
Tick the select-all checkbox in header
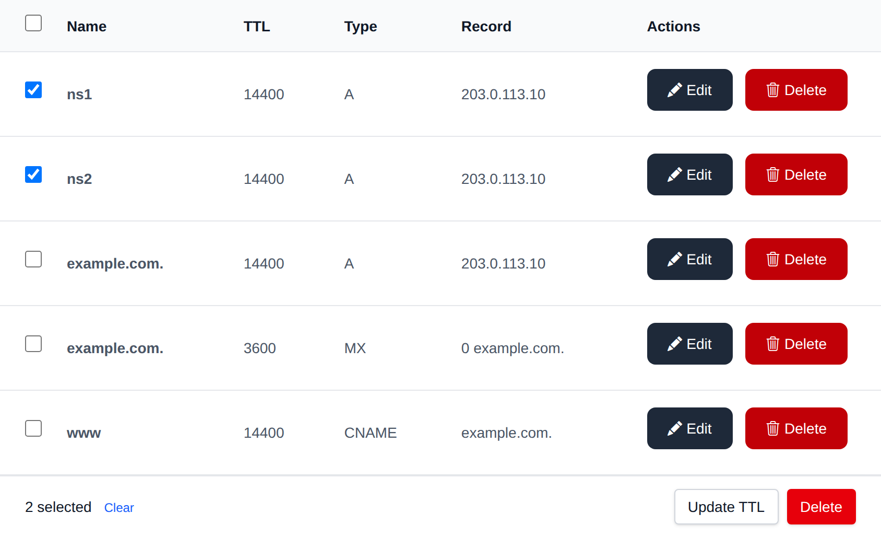33,23
